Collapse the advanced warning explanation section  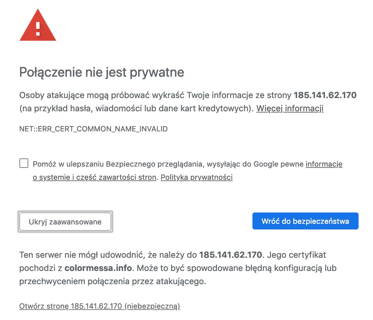pyautogui.click(x=65, y=222)
